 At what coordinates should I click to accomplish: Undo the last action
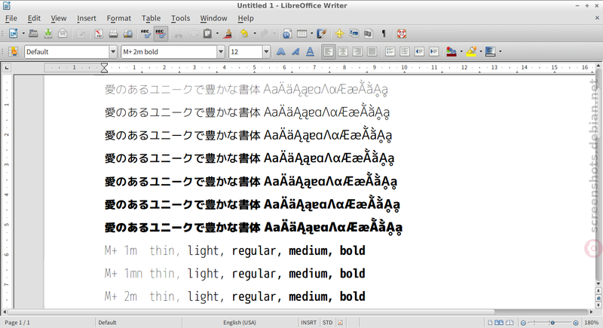point(244,34)
